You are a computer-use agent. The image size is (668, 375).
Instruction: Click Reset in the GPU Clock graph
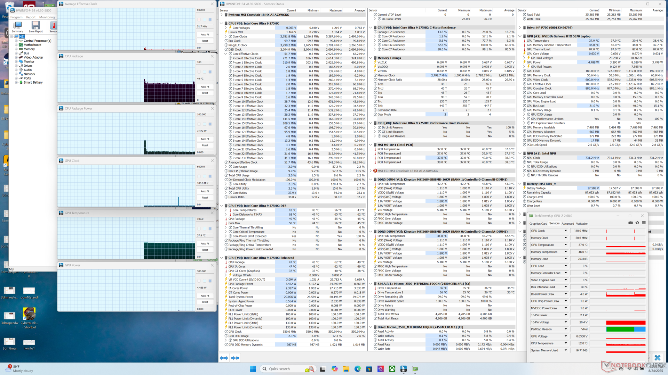pos(205,198)
